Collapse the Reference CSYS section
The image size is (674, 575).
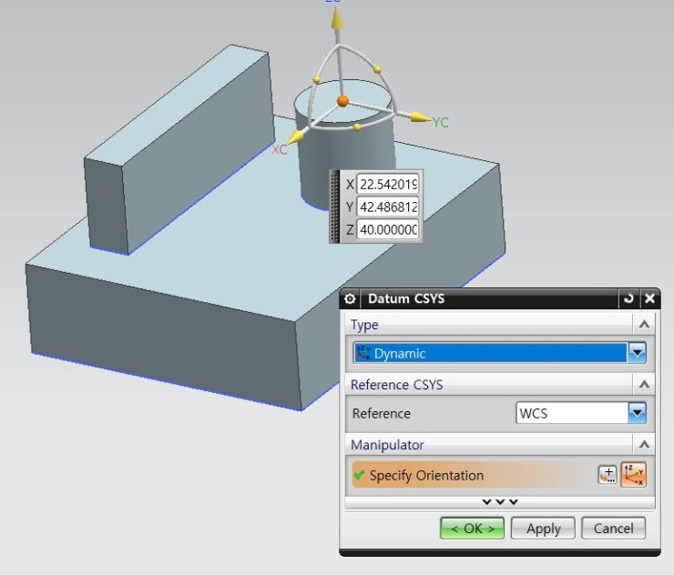coord(644,384)
